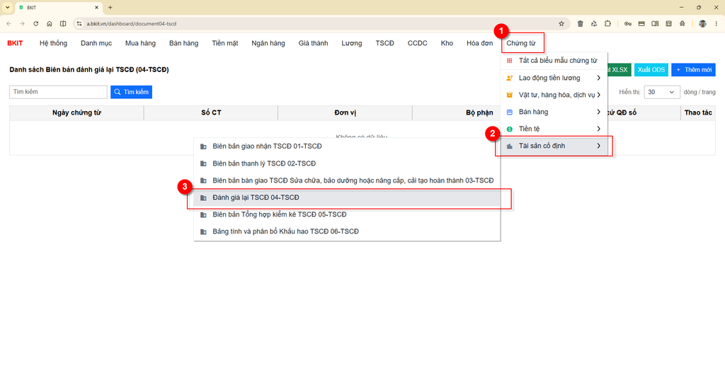This screenshot has height=389, width=725.
Task: Click the Lao động tiền lương people icon
Action: point(510,78)
